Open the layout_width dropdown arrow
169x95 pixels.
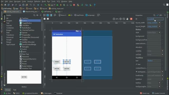click(159, 23)
